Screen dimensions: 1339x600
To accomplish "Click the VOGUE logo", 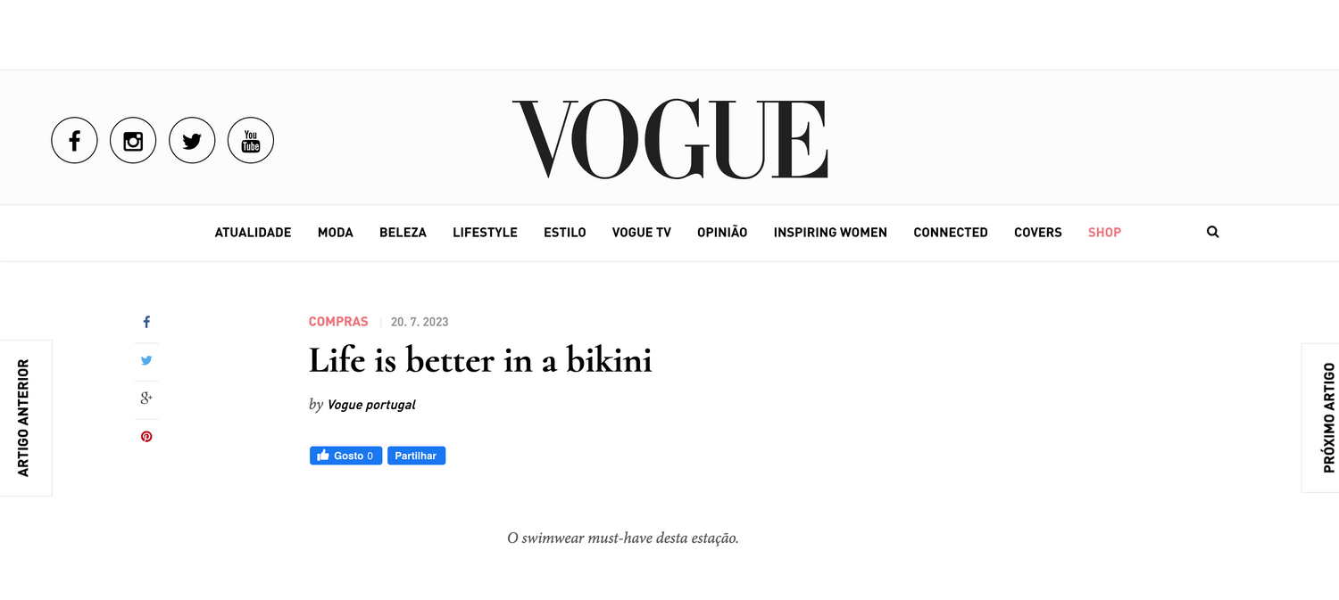I will pos(669,140).
